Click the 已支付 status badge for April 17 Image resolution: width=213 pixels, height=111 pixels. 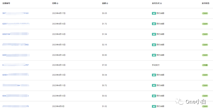click(x=205, y=13)
